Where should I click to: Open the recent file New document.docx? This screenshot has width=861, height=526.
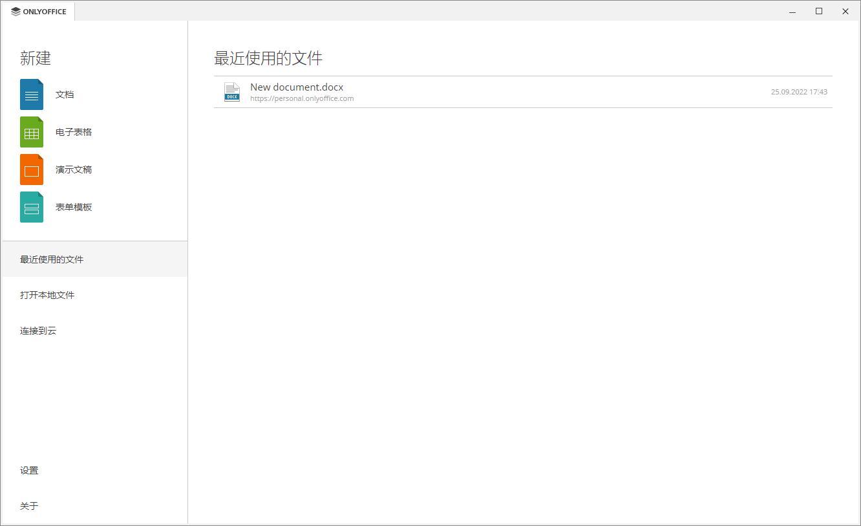[x=297, y=87]
